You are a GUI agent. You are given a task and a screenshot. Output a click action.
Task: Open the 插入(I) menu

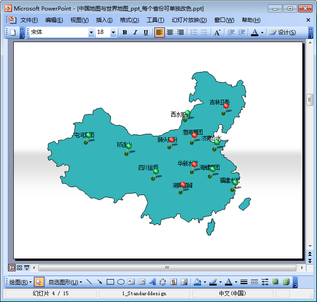[104, 20]
